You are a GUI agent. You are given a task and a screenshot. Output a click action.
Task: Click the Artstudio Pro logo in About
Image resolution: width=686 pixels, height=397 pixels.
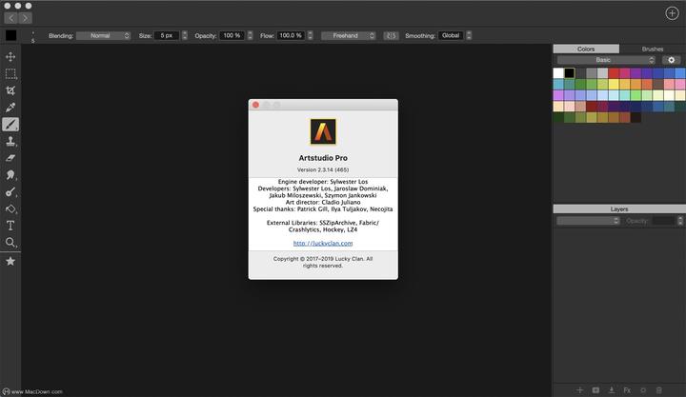(x=323, y=131)
